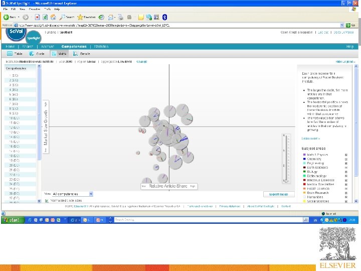Open the Tools menu
This screenshot has height=271, width=361.
pyautogui.click(x=48, y=9)
